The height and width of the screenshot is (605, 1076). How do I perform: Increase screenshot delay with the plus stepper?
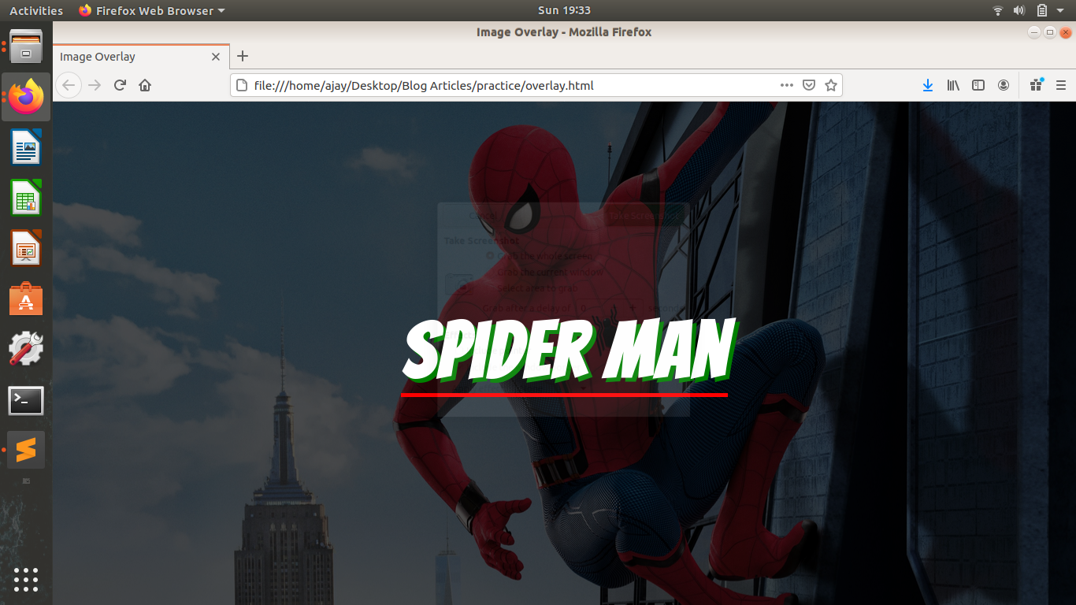[x=633, y=307]
